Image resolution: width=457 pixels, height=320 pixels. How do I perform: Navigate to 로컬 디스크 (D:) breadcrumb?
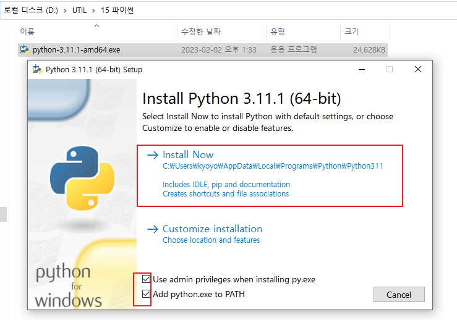[x=31, y=10]
